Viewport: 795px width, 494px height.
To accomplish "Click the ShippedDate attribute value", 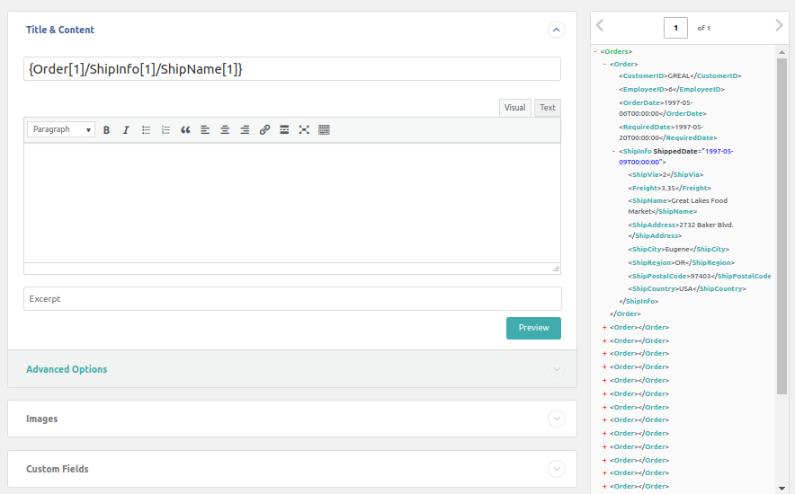I will pos(676,157).
